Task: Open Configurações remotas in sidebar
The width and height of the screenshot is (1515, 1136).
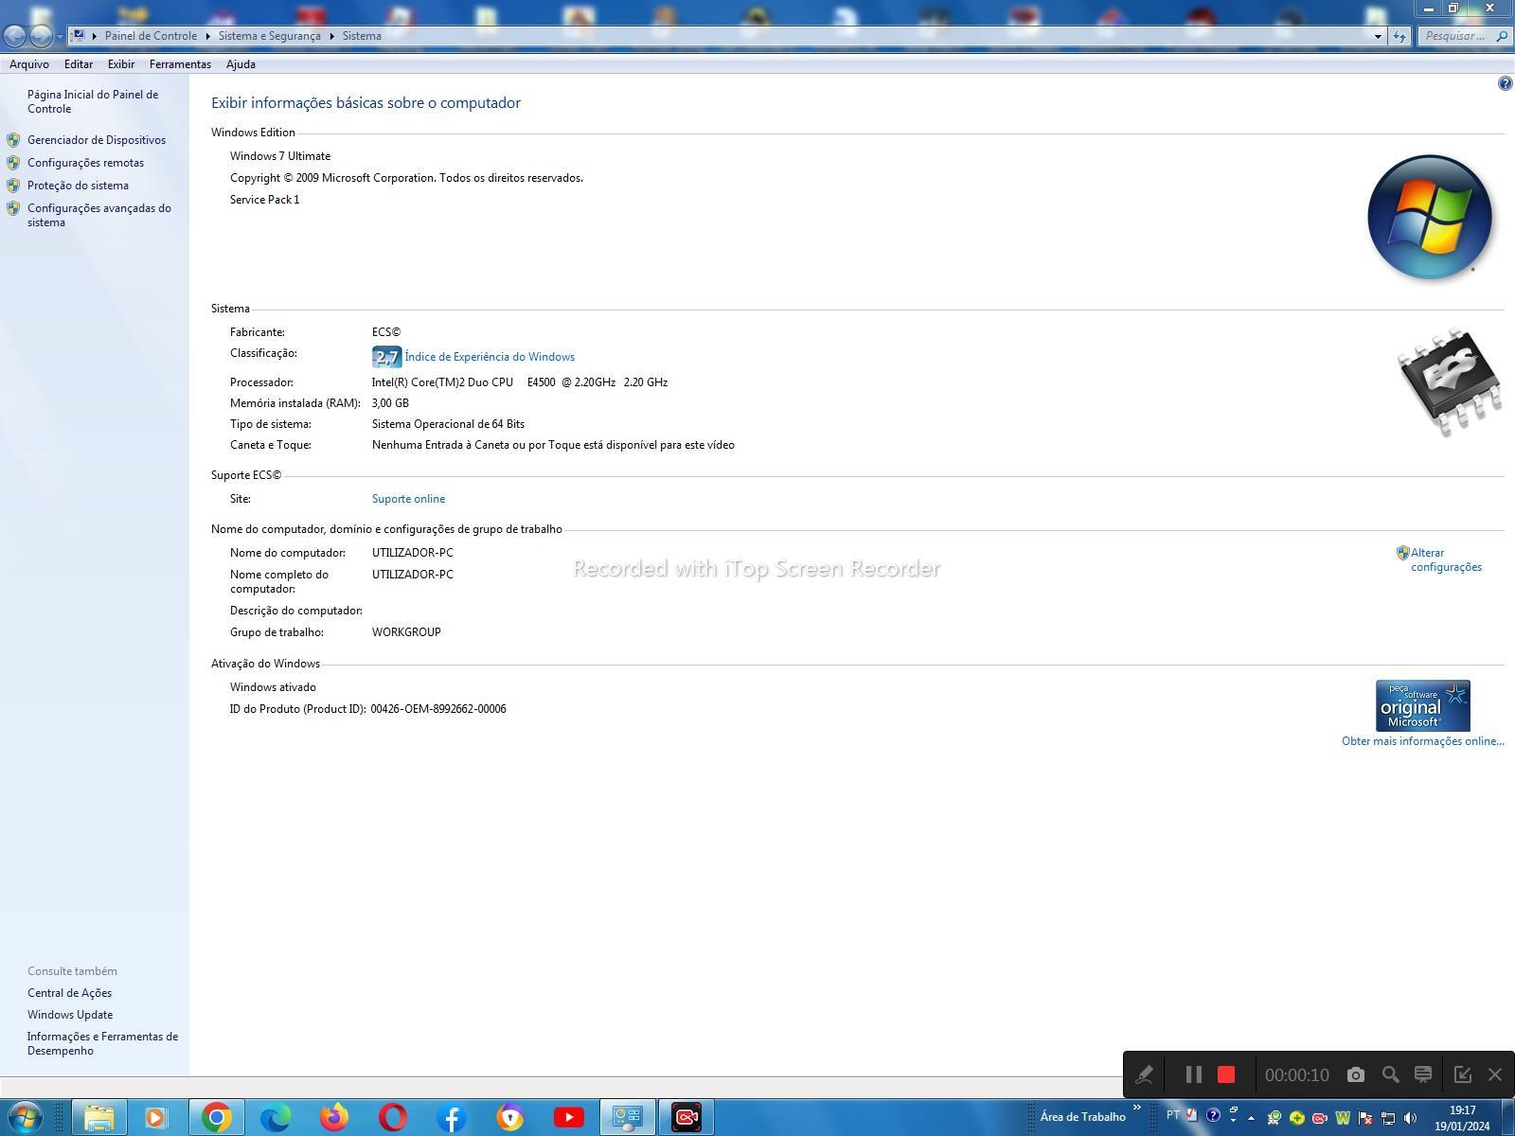Action: click(85, 163)
